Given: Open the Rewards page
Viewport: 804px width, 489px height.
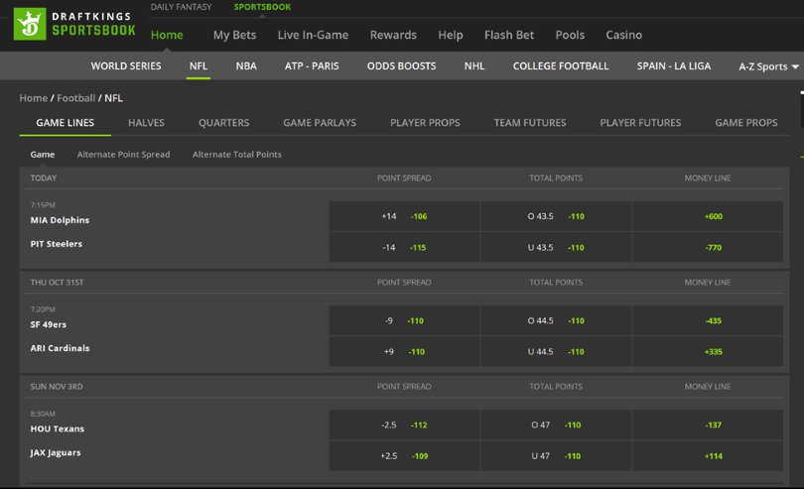Looking at the screenshot, I should pyautogui.click(x=393, y=35).
